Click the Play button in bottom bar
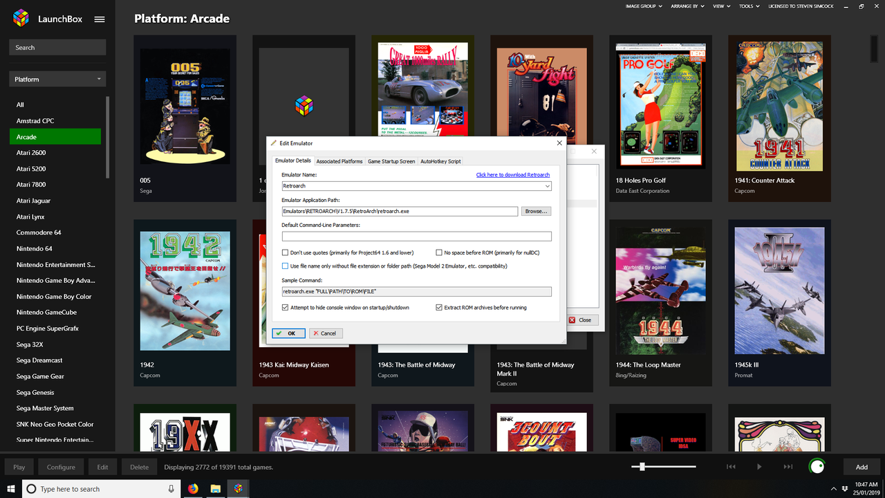Image resolution: width=885 pixels, height=498 pixels. coord(19,467)
